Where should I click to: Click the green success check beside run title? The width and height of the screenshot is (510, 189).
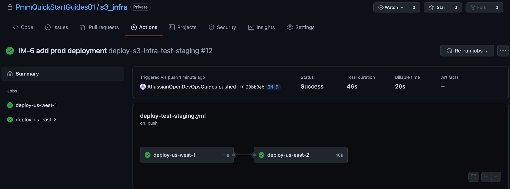coord(10,51)
